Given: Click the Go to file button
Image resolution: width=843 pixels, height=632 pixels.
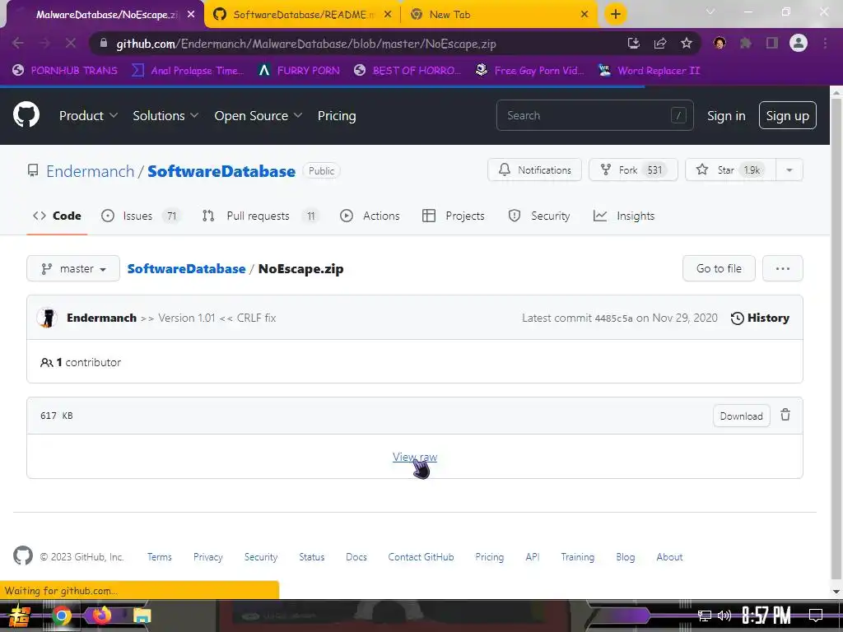Looking at the screenshot, I should (719, 268).
